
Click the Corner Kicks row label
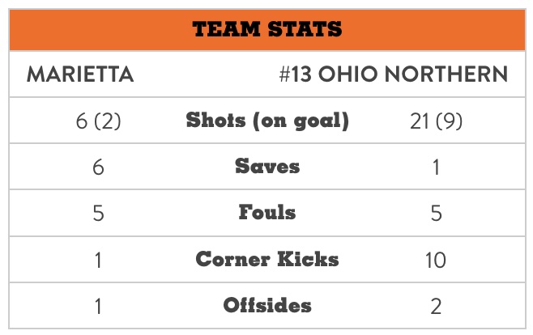click(x=267, y=259)
